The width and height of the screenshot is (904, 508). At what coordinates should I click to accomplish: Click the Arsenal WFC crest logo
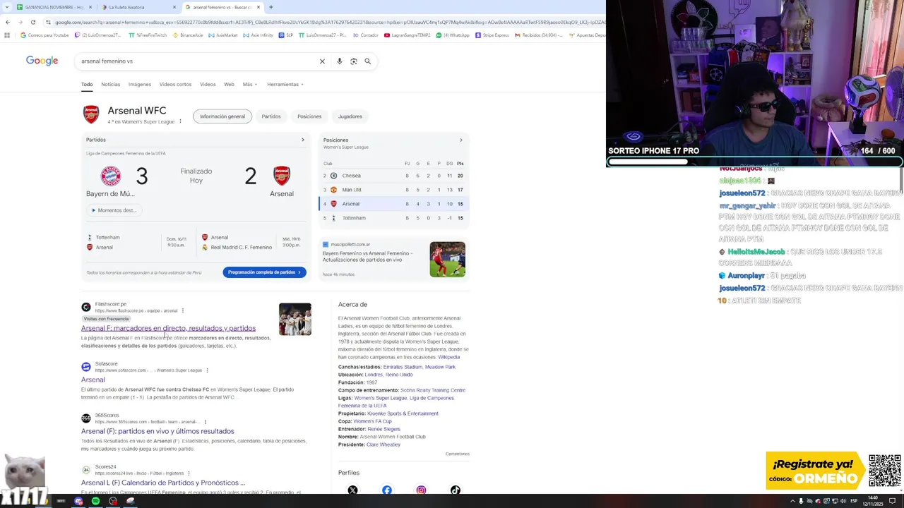91,115
